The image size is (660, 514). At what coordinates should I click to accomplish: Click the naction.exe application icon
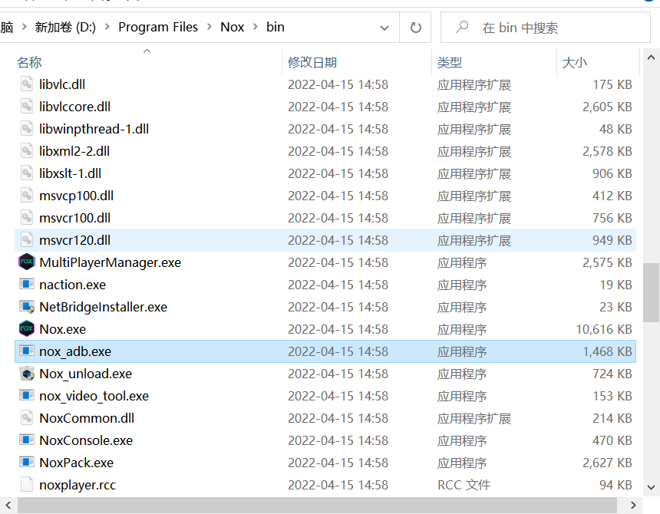click(x=27, y=285)
